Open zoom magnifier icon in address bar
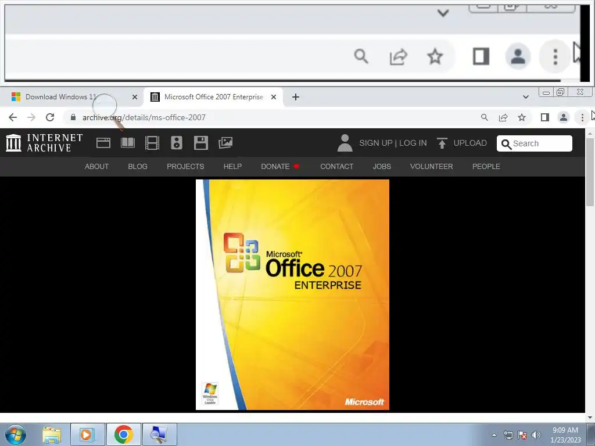This screenshot has height=446, width=595. point(485,117)
